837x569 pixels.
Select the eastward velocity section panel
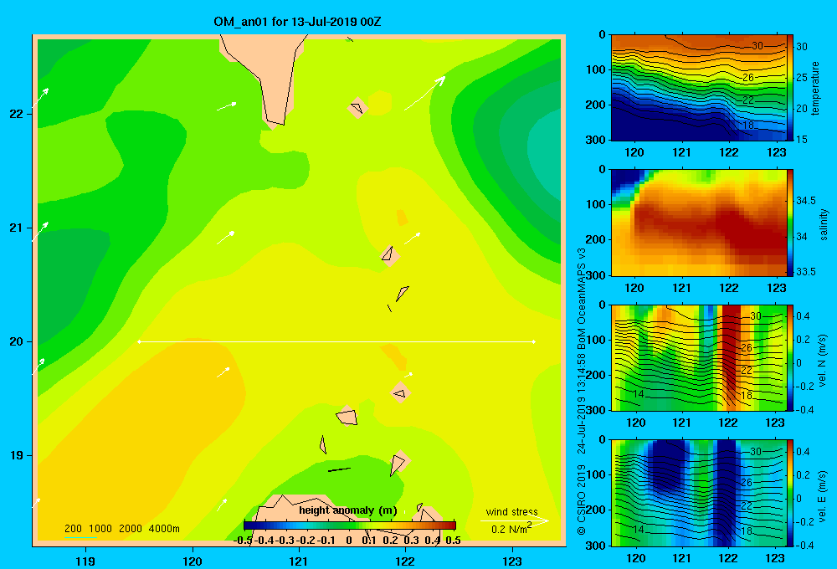699,493
